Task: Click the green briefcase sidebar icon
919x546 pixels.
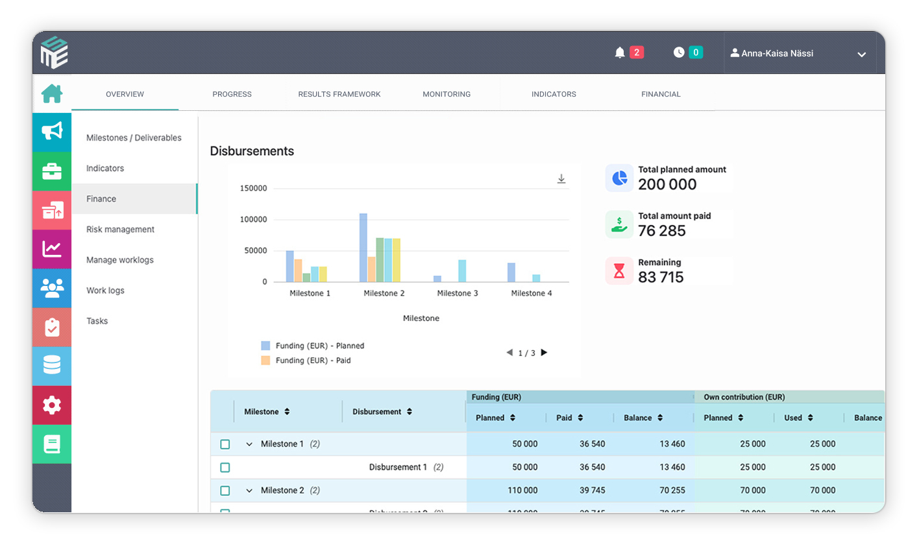Action: pyautogui.click(x=52, y=171)
